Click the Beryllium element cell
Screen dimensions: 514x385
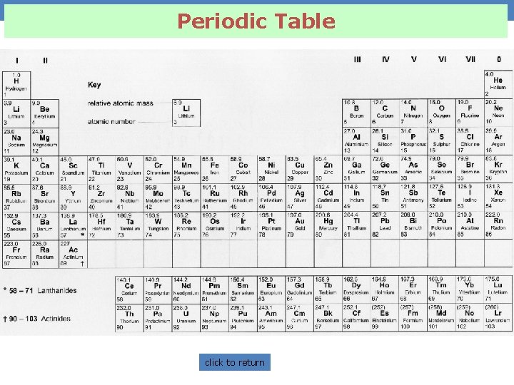pyautogui.click(x=45, y=113)
